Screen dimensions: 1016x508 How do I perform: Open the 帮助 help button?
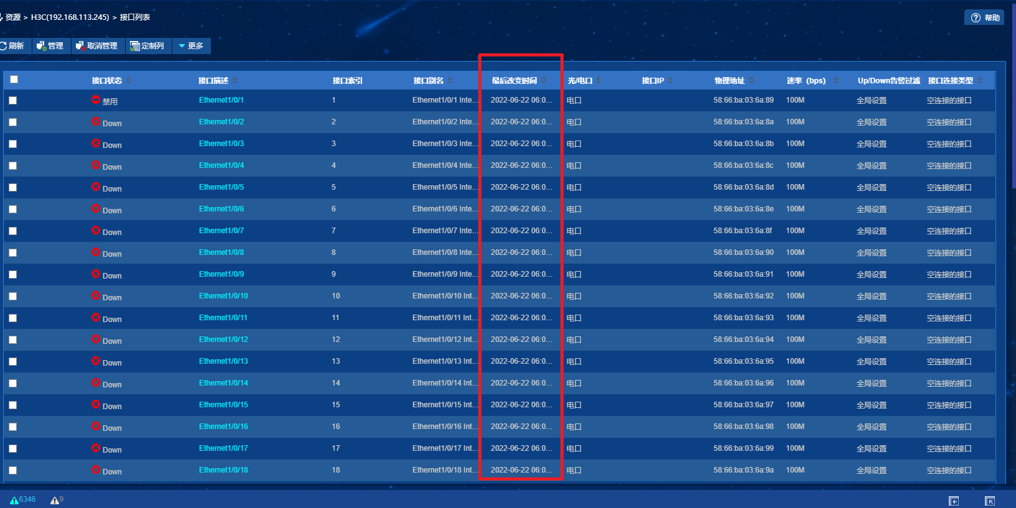point(986,17)
